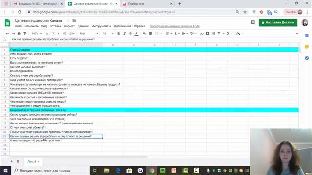
Task: Open the Arial font dropdown
Action: [89, 34]
